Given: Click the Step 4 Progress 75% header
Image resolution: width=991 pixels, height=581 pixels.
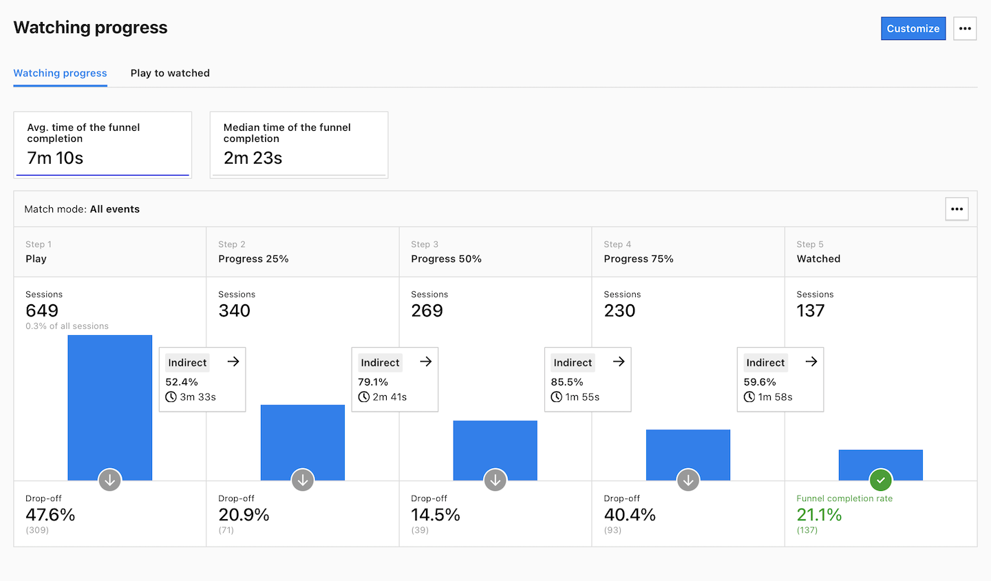Looking at the screenshot, I should pos(688,252).
